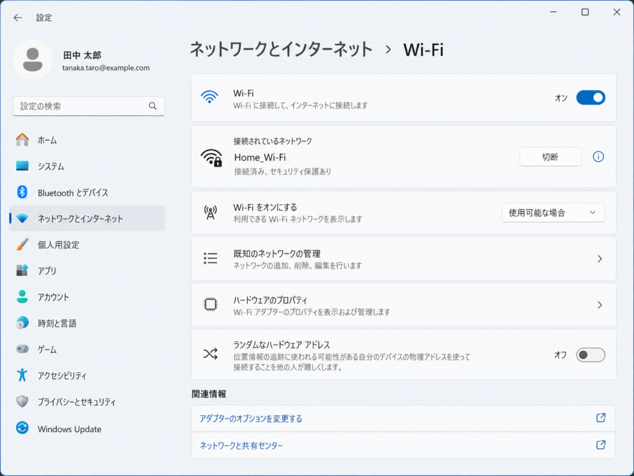Open Bluetooth とデバイス via its icon
This screenshot has width=634, height=476.
coord(22,192)
